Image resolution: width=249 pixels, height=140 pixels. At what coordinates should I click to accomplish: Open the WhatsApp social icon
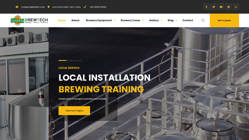(236, 7)
